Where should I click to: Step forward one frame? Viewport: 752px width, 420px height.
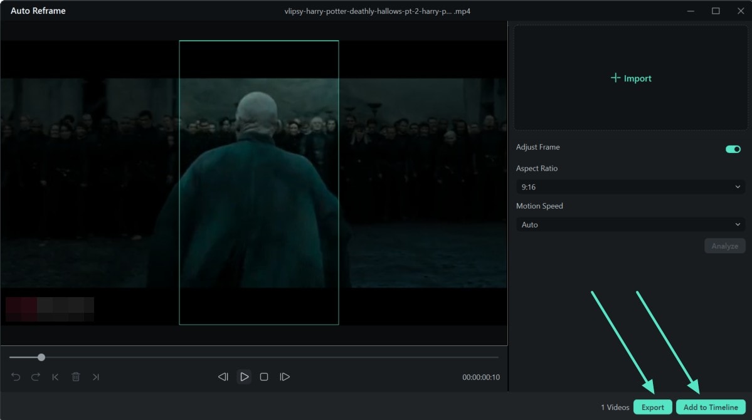pyautogui.click(x=285, y=377)
